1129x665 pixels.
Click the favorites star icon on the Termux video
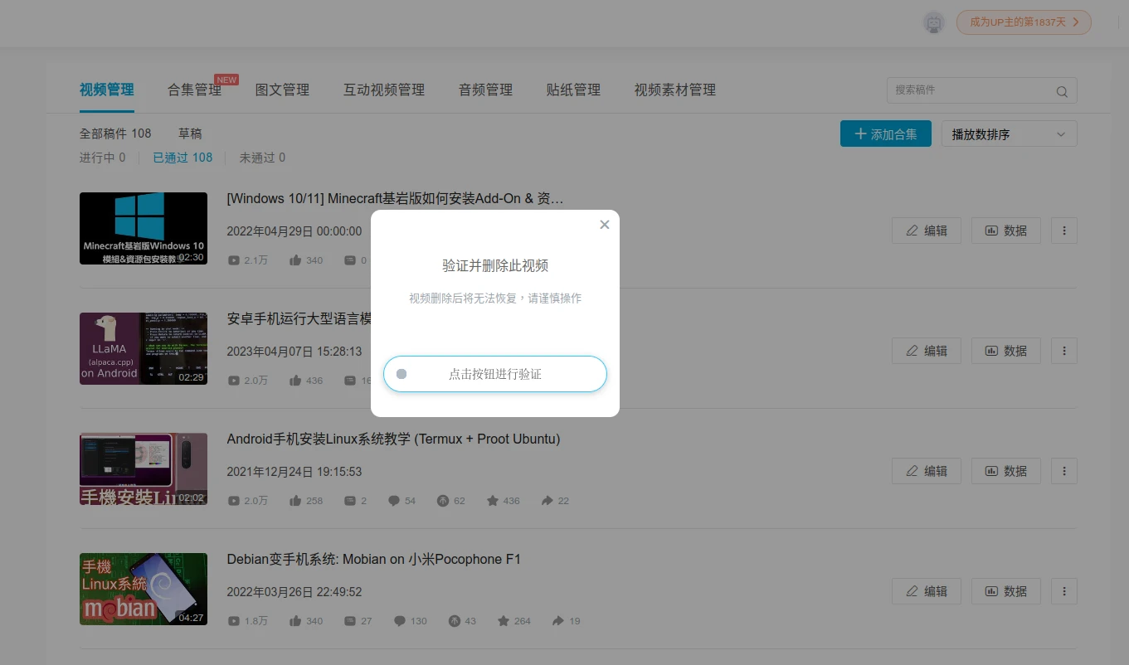493,501
